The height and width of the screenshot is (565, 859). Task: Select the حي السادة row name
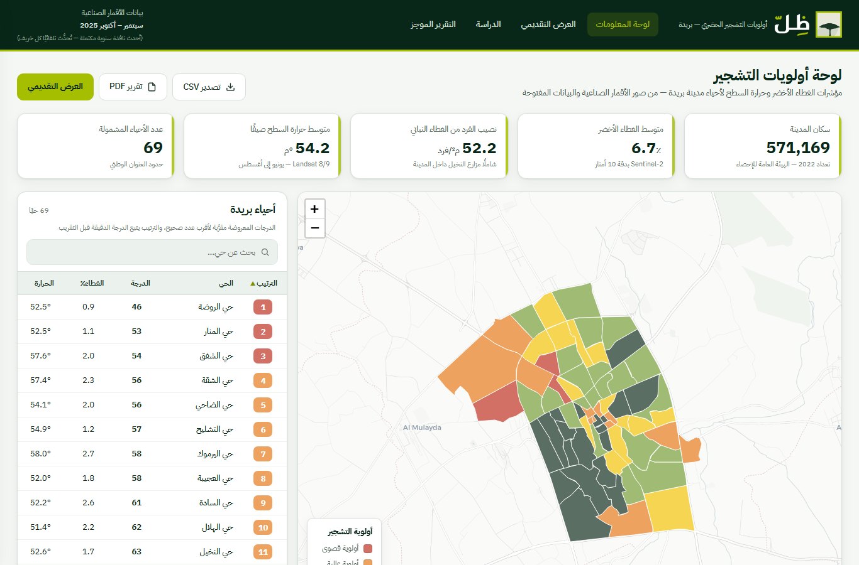(x=216, y=503)
